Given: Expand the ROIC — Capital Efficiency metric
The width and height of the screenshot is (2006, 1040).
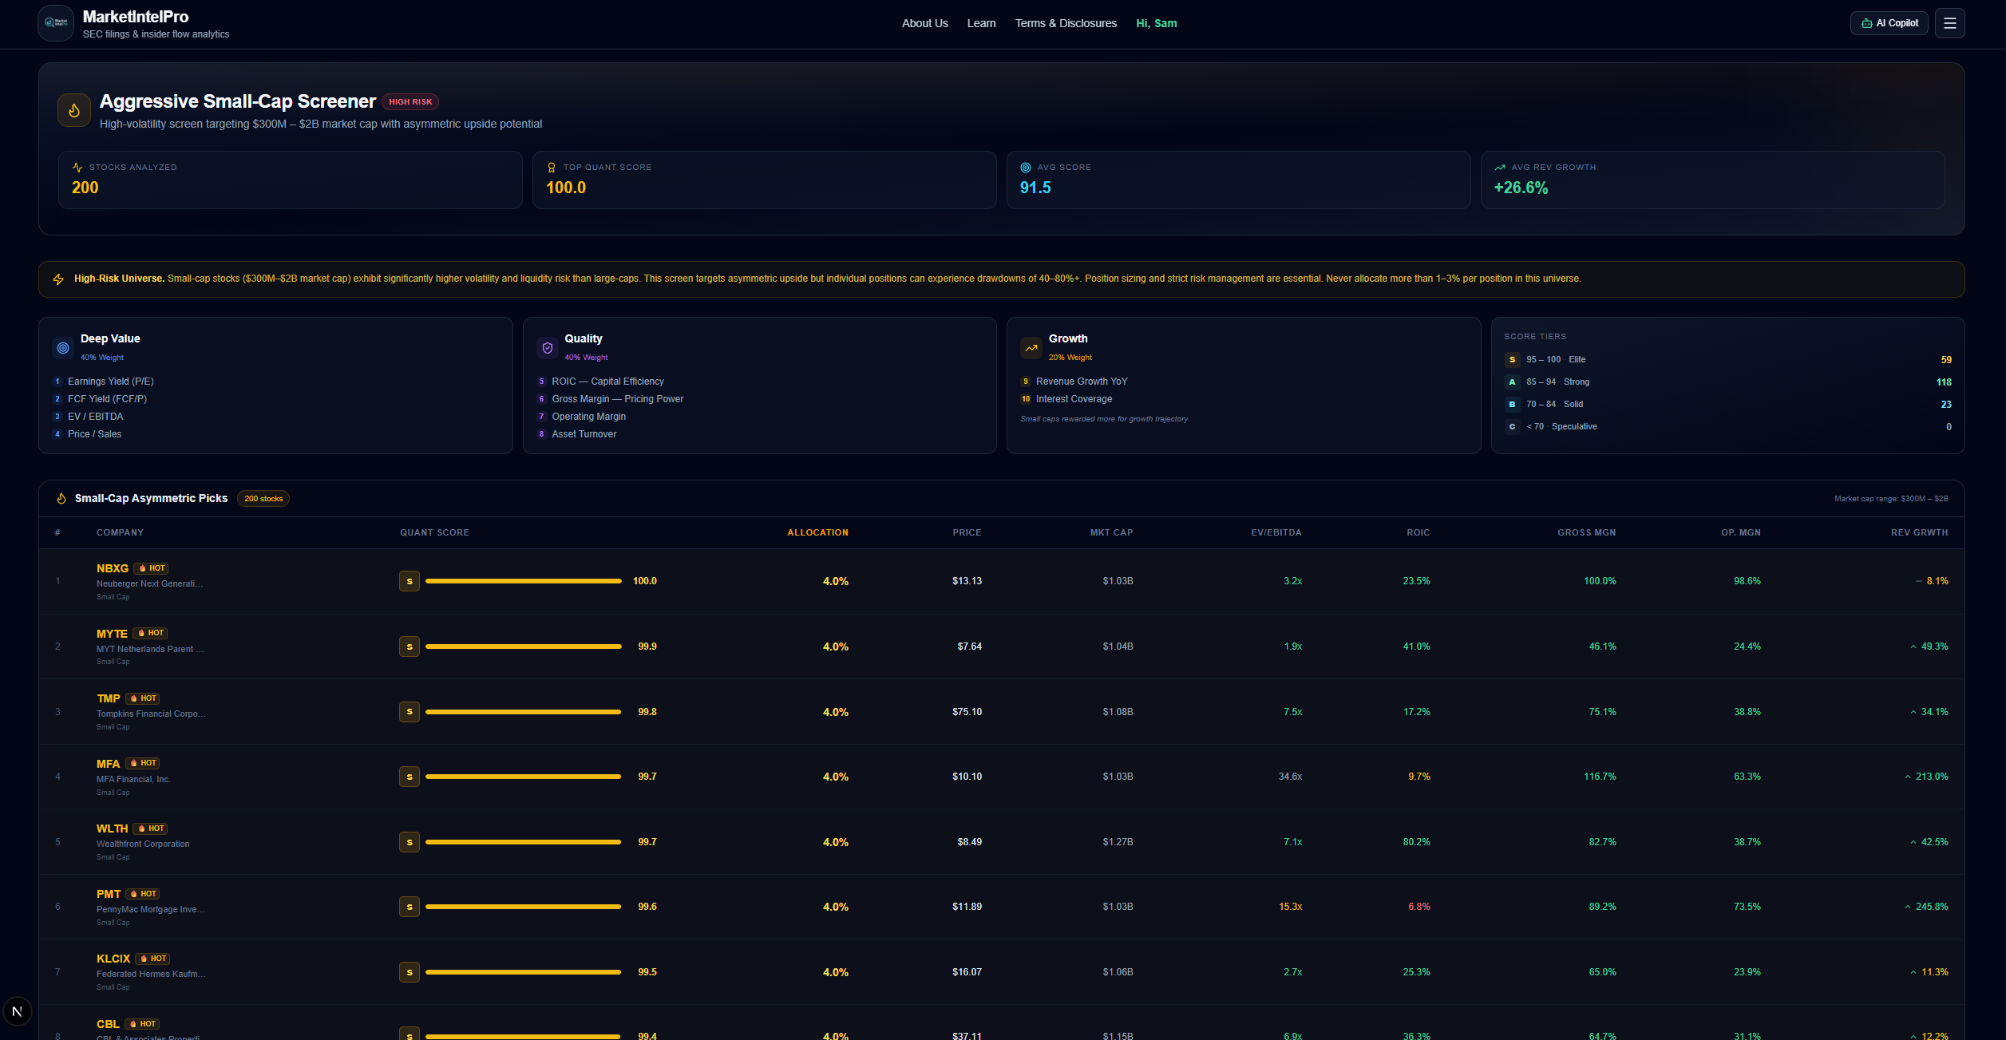Looking at the screenshot, I should (608, 381).
